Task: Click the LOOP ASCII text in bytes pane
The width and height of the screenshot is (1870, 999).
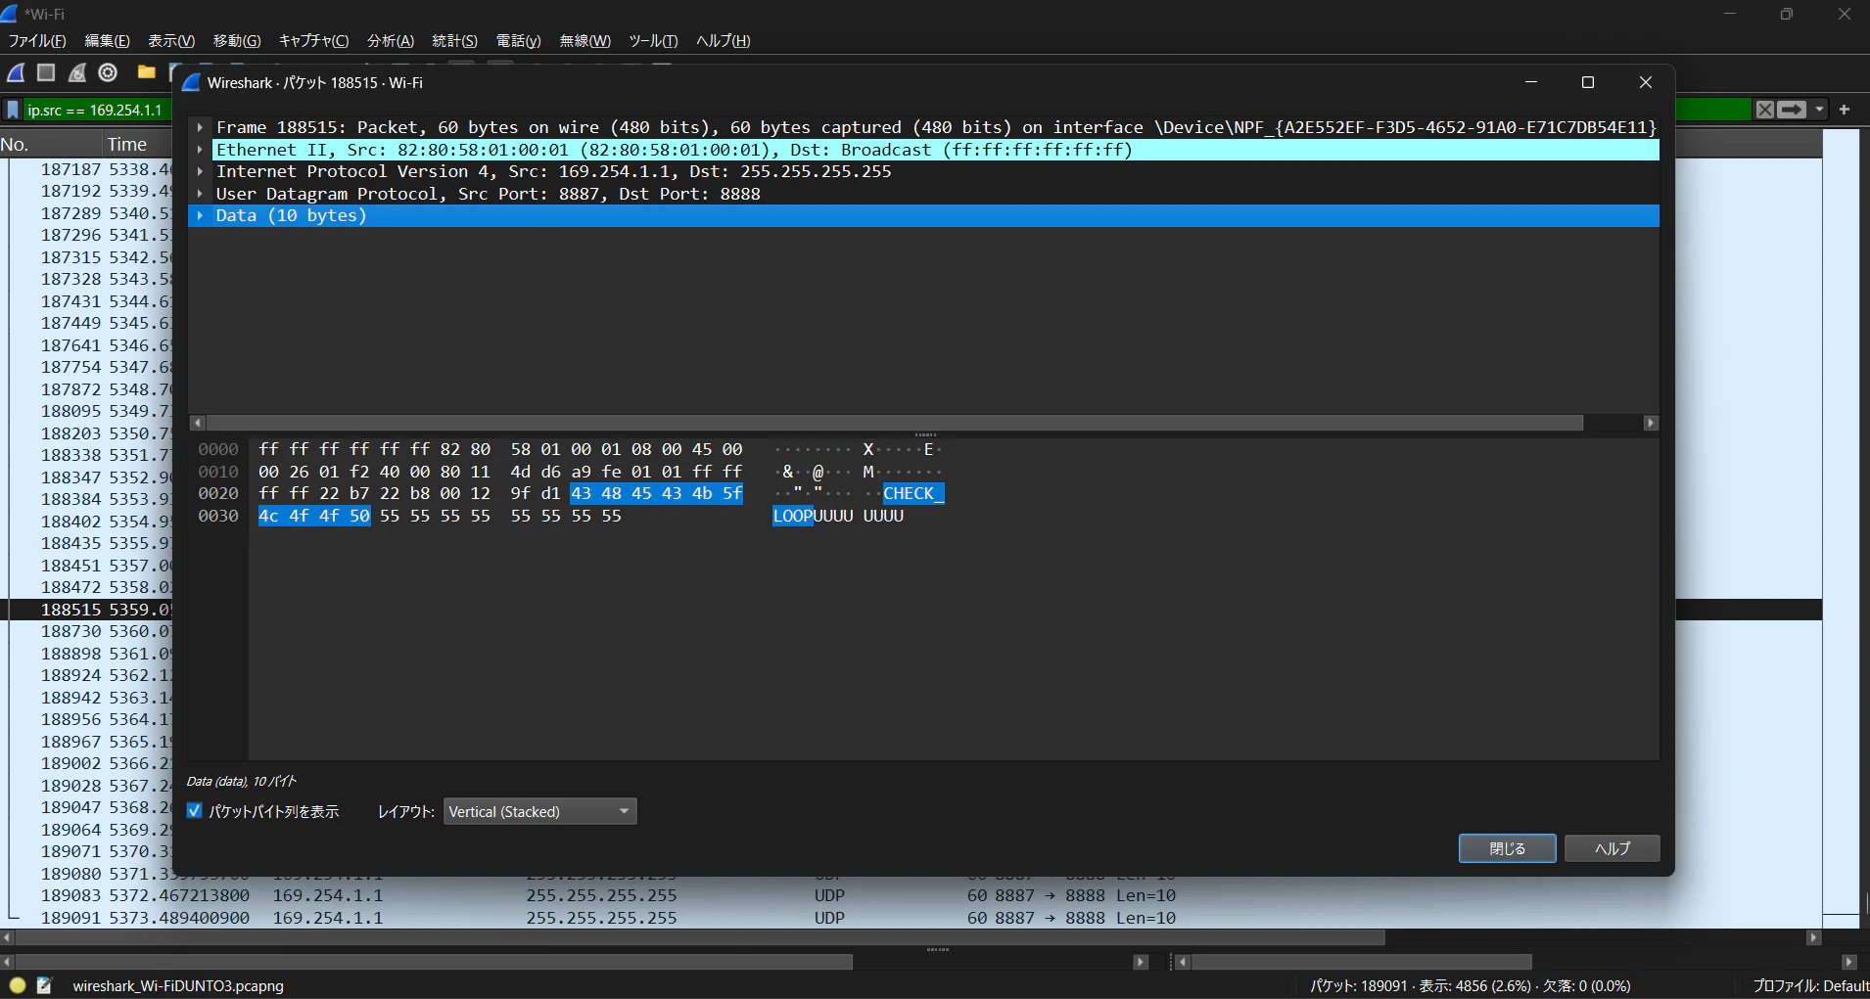Action: [x=793, y=516]
